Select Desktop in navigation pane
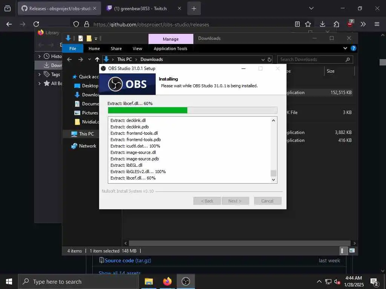The image size is (386, 289). (86, 85)
